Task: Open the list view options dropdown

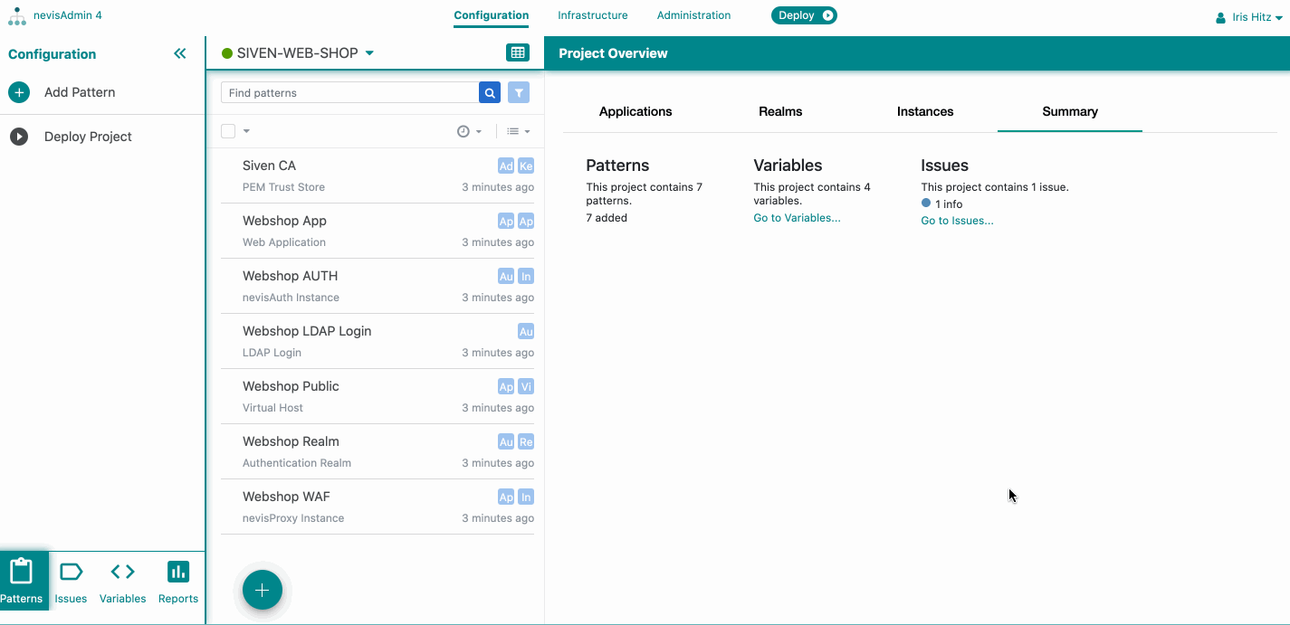Action: point(518,131)
